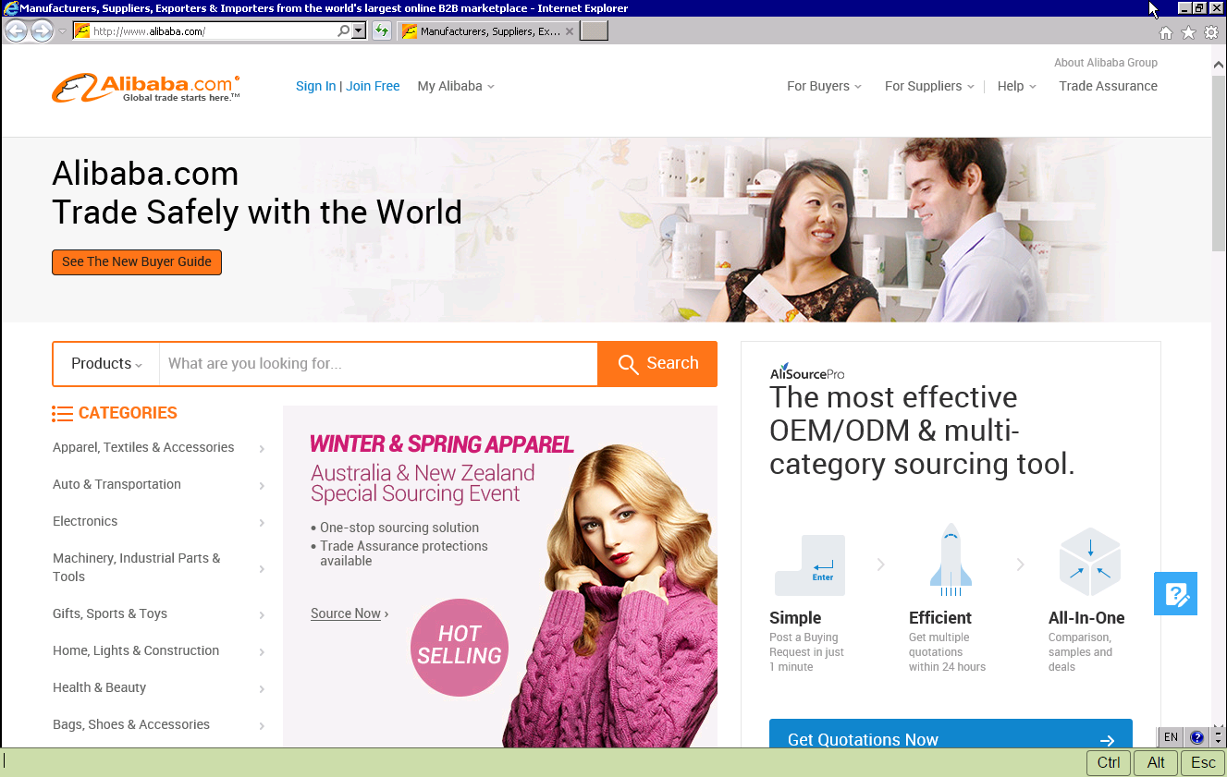Click the AliSourcePro logo
Screen dimensions: 1227x777
[x=806, y=371]
